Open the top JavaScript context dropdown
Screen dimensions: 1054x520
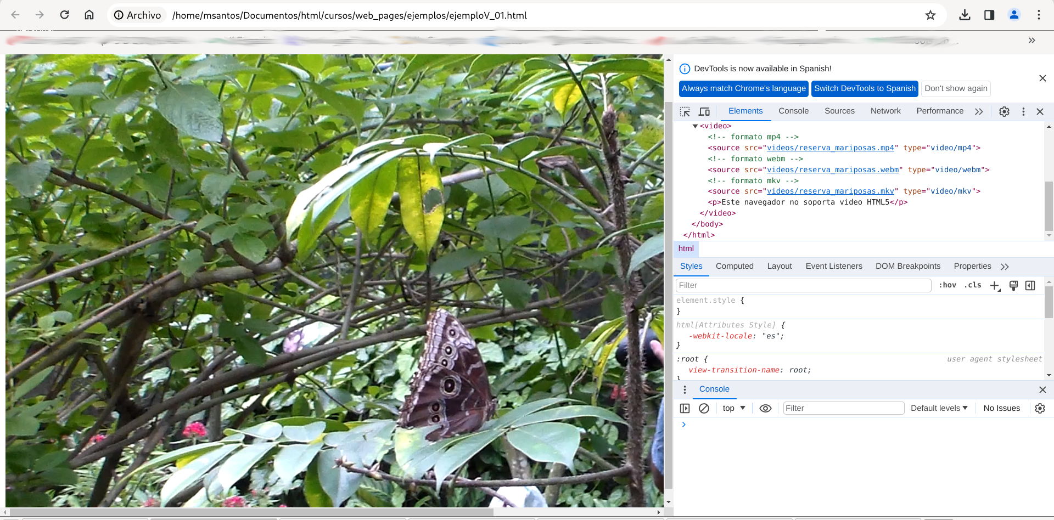(733, 408)
